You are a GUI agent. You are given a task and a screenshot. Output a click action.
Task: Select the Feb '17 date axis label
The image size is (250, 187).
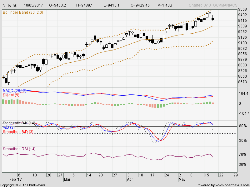(15, 180)
